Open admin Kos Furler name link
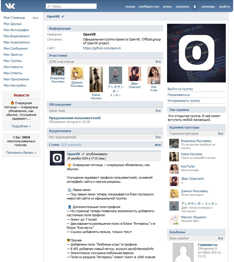 (188, 166)
